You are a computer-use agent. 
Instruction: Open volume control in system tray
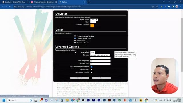pyautogui.click(x=168, y=100)
